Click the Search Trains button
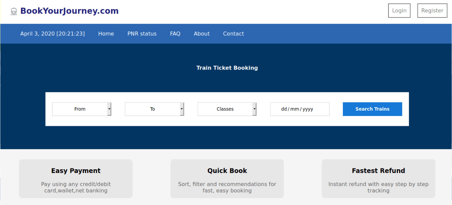 click(x=372, y=109)
